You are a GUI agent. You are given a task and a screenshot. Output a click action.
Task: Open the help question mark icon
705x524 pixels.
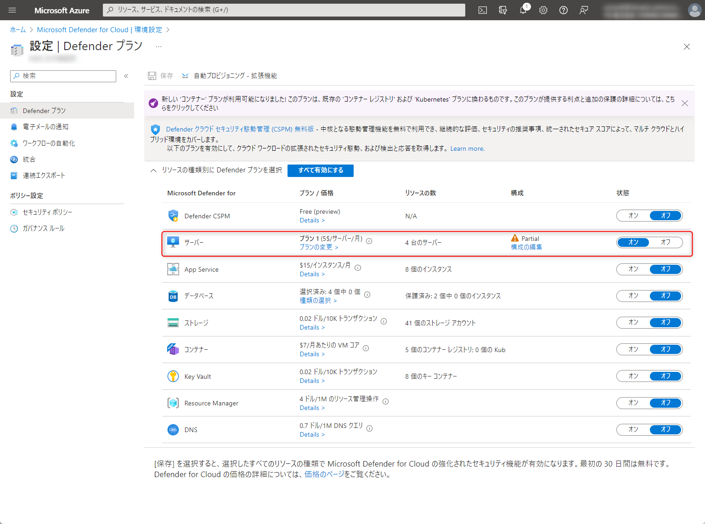(x=564, y=10)
